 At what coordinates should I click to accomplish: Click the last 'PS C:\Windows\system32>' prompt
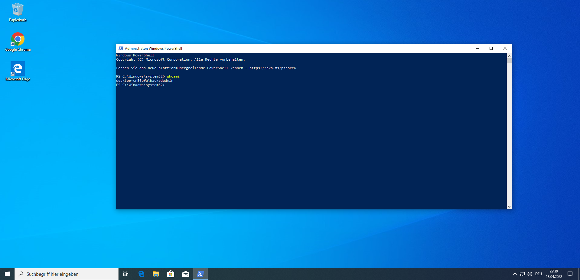point(140,85)
